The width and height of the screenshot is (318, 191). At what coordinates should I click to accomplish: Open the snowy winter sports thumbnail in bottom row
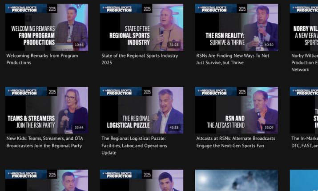point(236,180)
